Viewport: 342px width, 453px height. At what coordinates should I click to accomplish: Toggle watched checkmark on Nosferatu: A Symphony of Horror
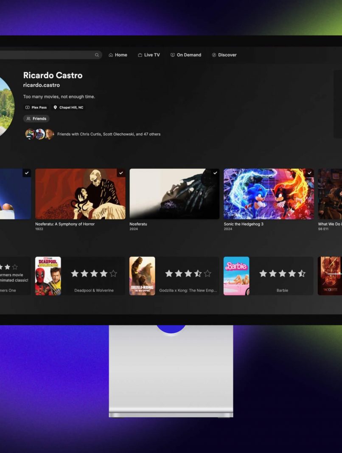121,173
